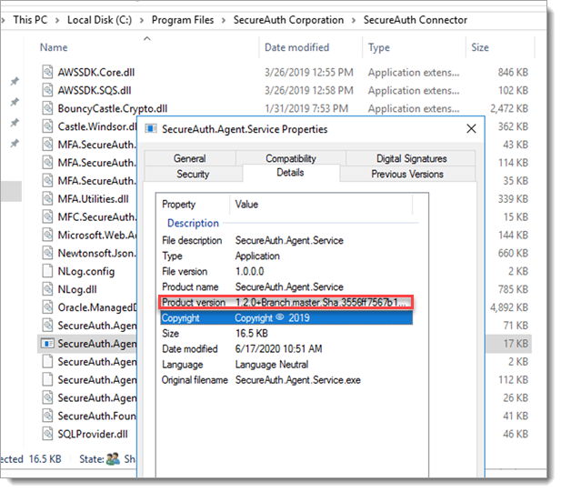Viewport: 561px width, 492px height.
Task: Sort files by Date modified column
Action: (296, 47)
